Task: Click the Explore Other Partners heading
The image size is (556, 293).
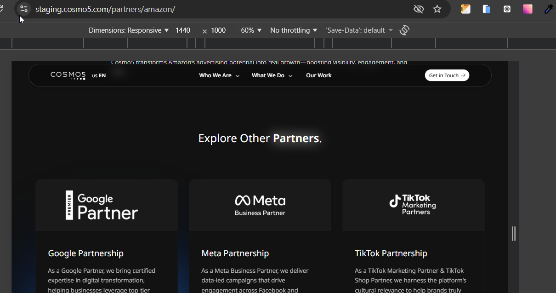Action: tap(260, 138)
